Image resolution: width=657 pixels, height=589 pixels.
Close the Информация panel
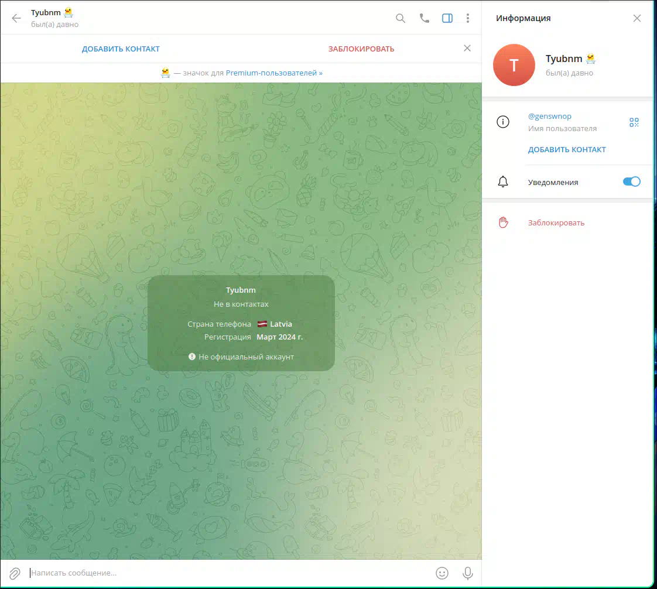coord(637,18)
